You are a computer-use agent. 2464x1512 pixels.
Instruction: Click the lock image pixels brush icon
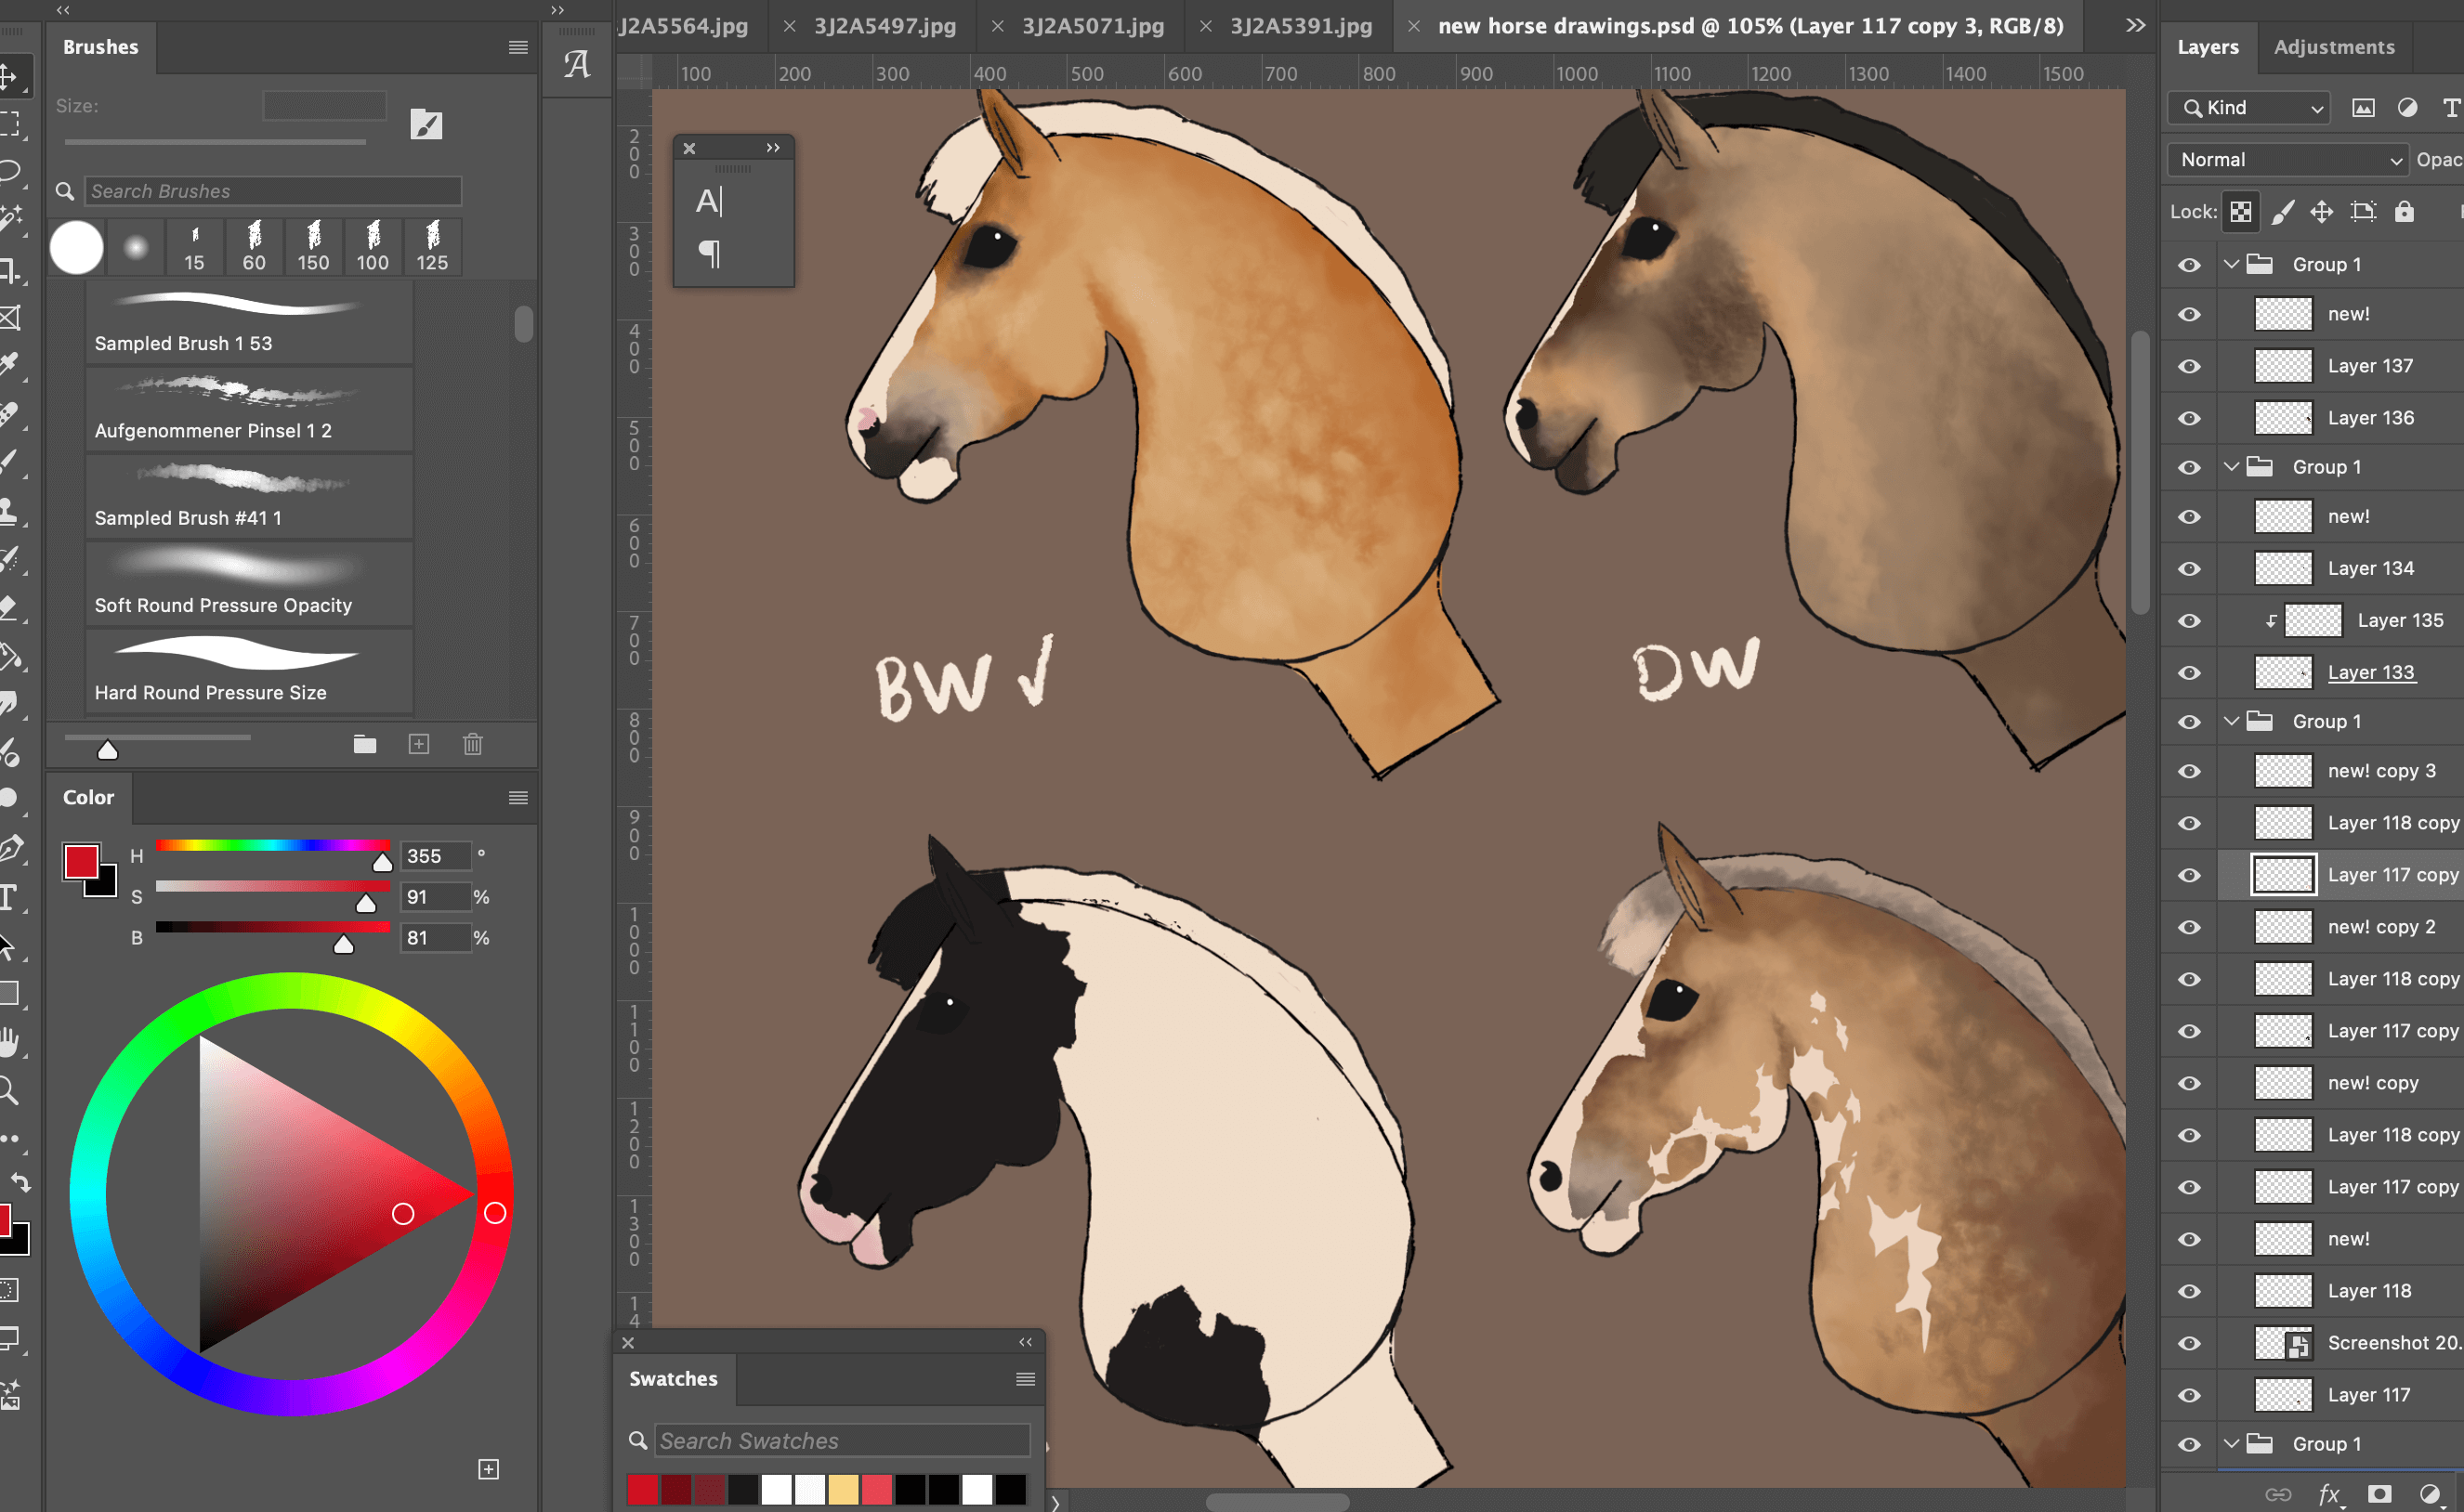[2282, 211]
